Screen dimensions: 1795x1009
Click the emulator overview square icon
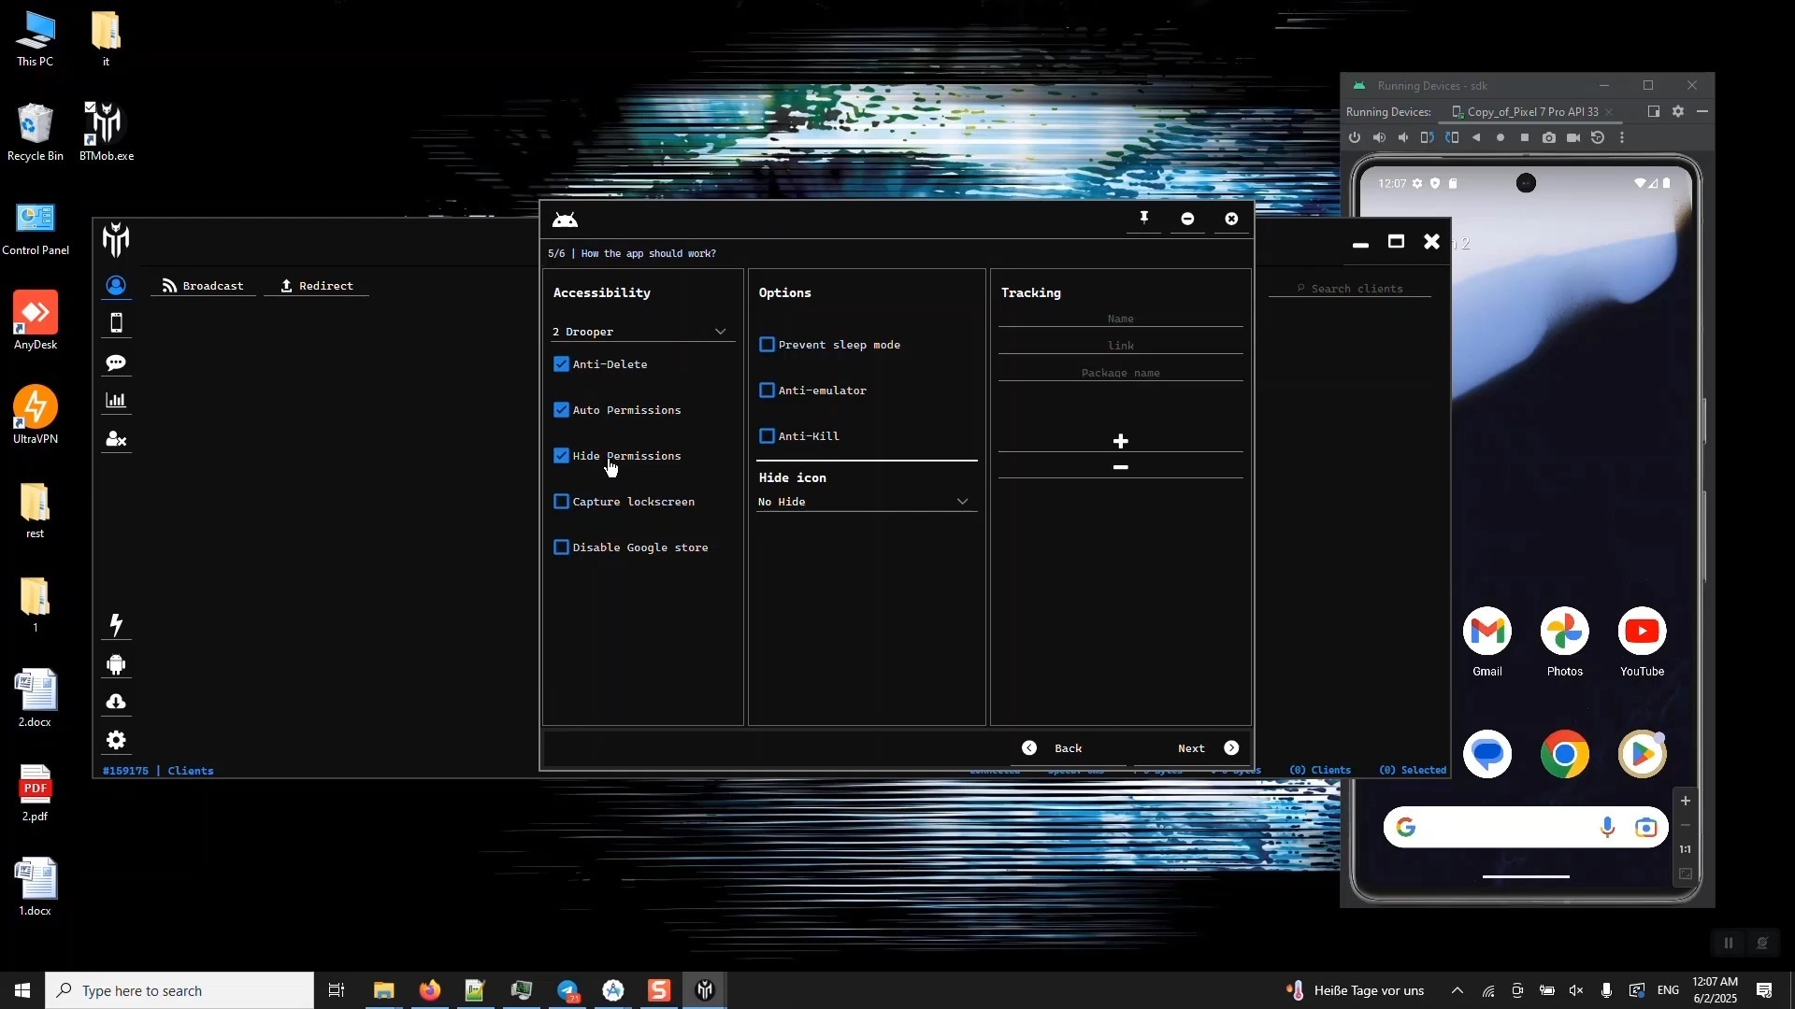[1525, 137]
